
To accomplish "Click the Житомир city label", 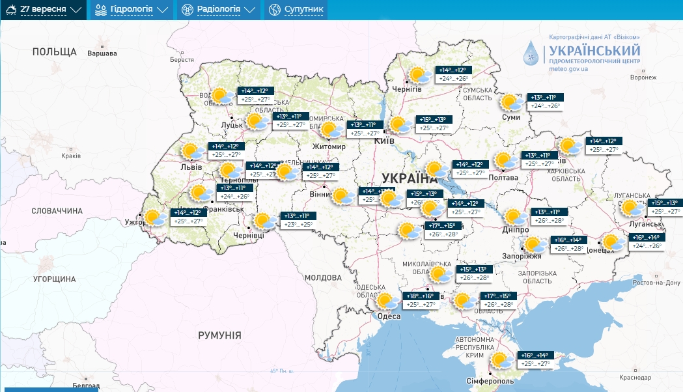I will click(329, 147).
